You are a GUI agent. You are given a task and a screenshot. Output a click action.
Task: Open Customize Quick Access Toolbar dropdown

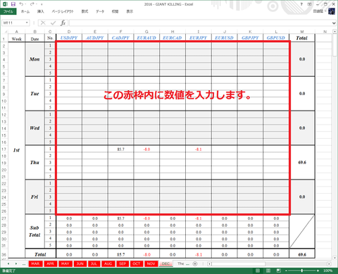point(42,4)
